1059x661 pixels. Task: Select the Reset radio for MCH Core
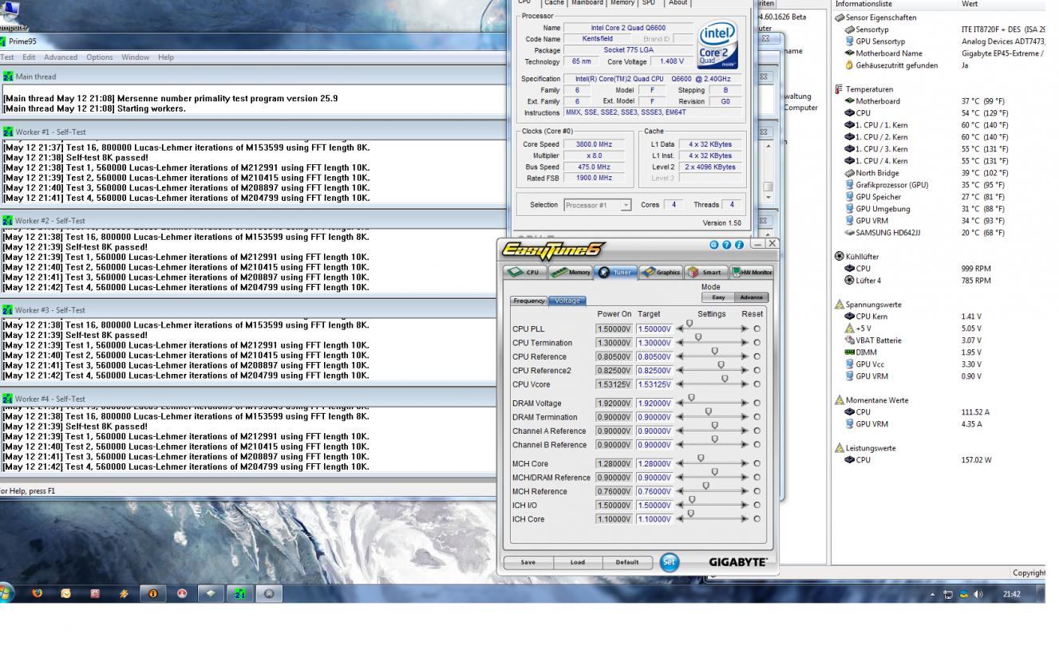pyautogui.click(x=757, y=463)
